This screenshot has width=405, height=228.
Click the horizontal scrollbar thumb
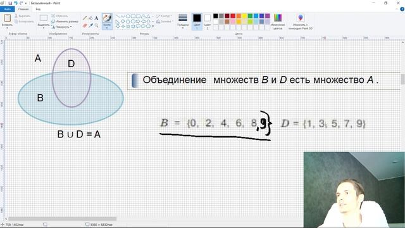(62, 218)
